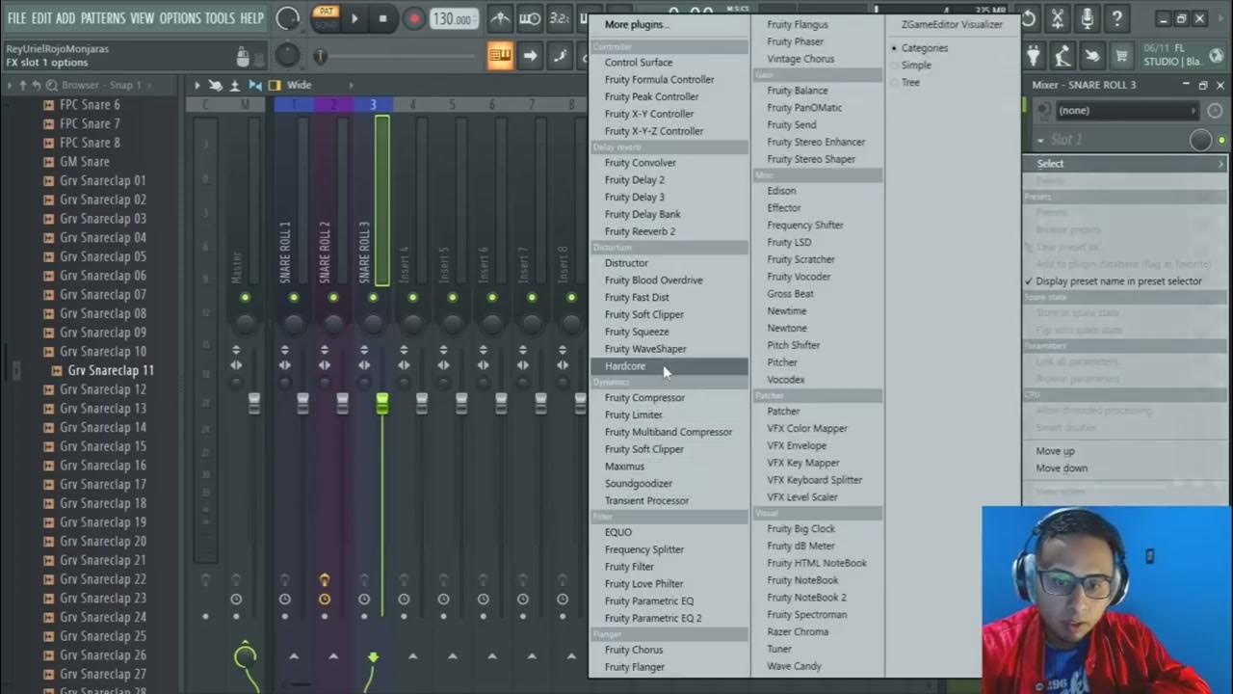
Task: Open the (none) input dropdown in Mixer panel
Action: click(x=1127, y=111)
